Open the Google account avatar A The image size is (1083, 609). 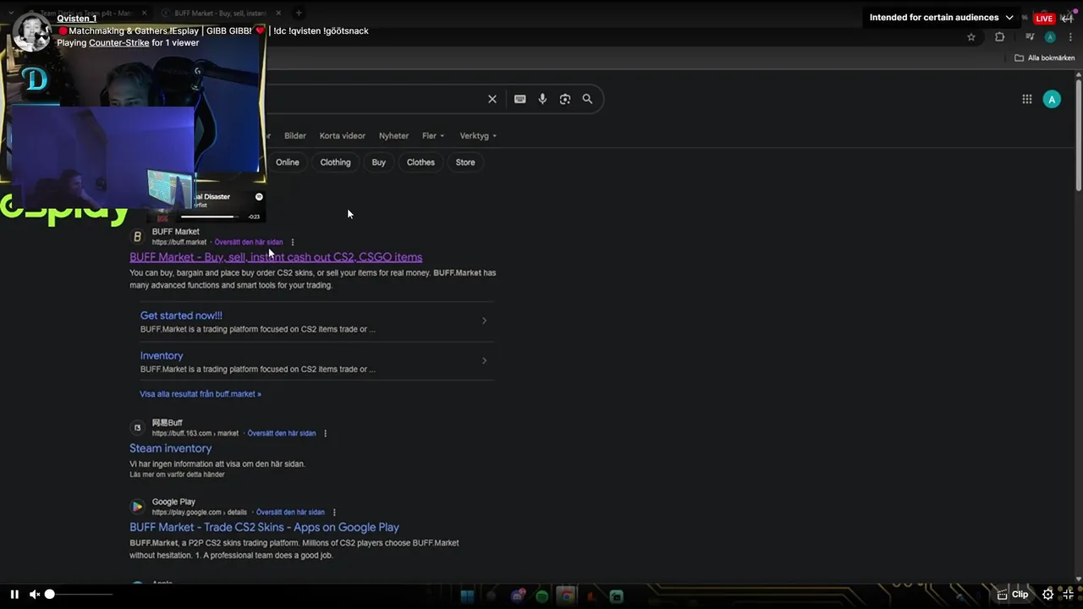pos(1052,99)
